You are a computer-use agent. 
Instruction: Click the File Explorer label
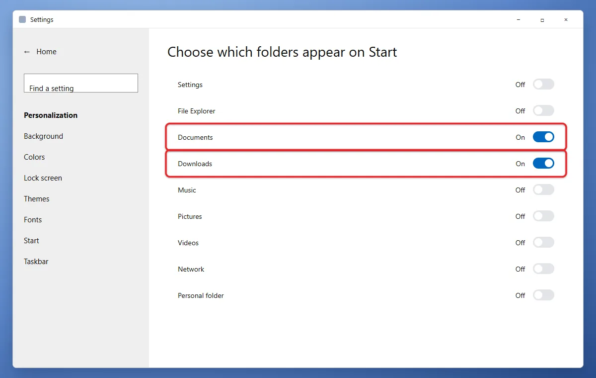[x=196, y=111]
